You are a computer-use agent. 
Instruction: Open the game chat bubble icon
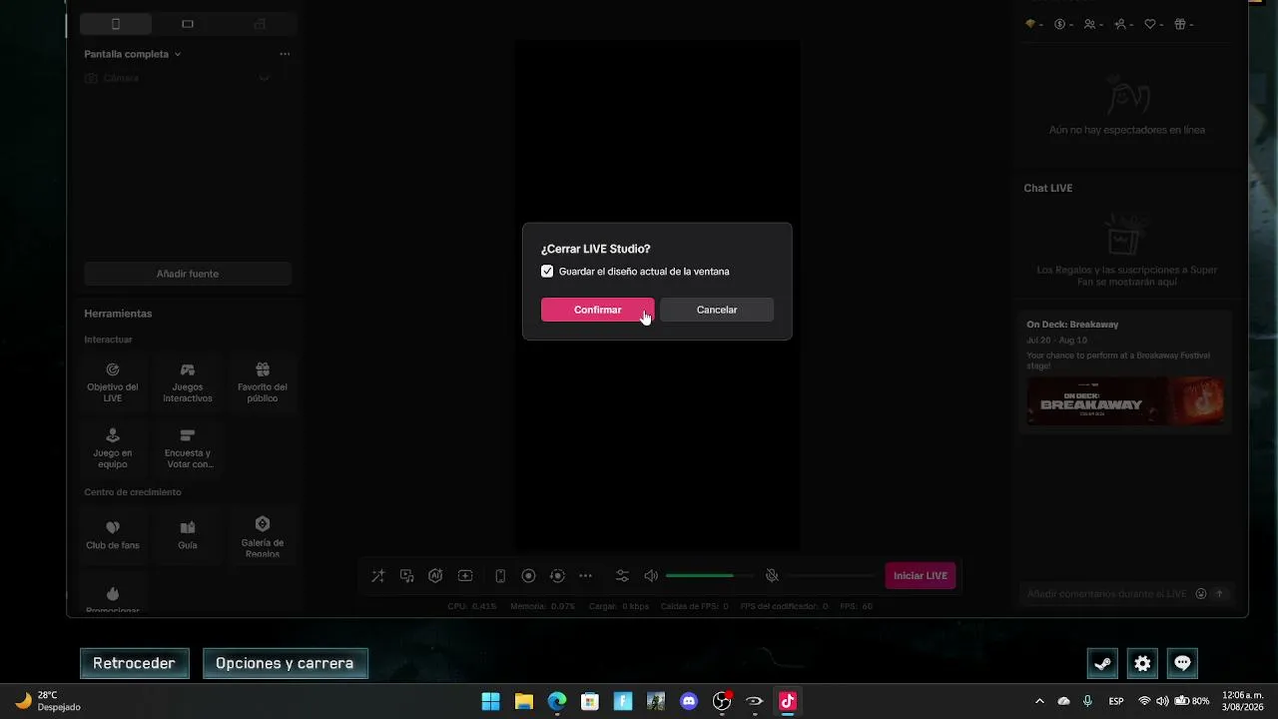[x=1182, y=663]
